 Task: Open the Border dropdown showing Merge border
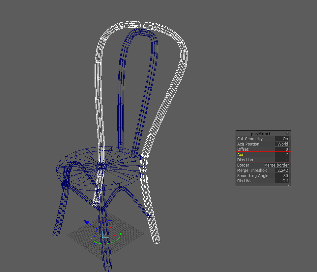tap(276, 165)
